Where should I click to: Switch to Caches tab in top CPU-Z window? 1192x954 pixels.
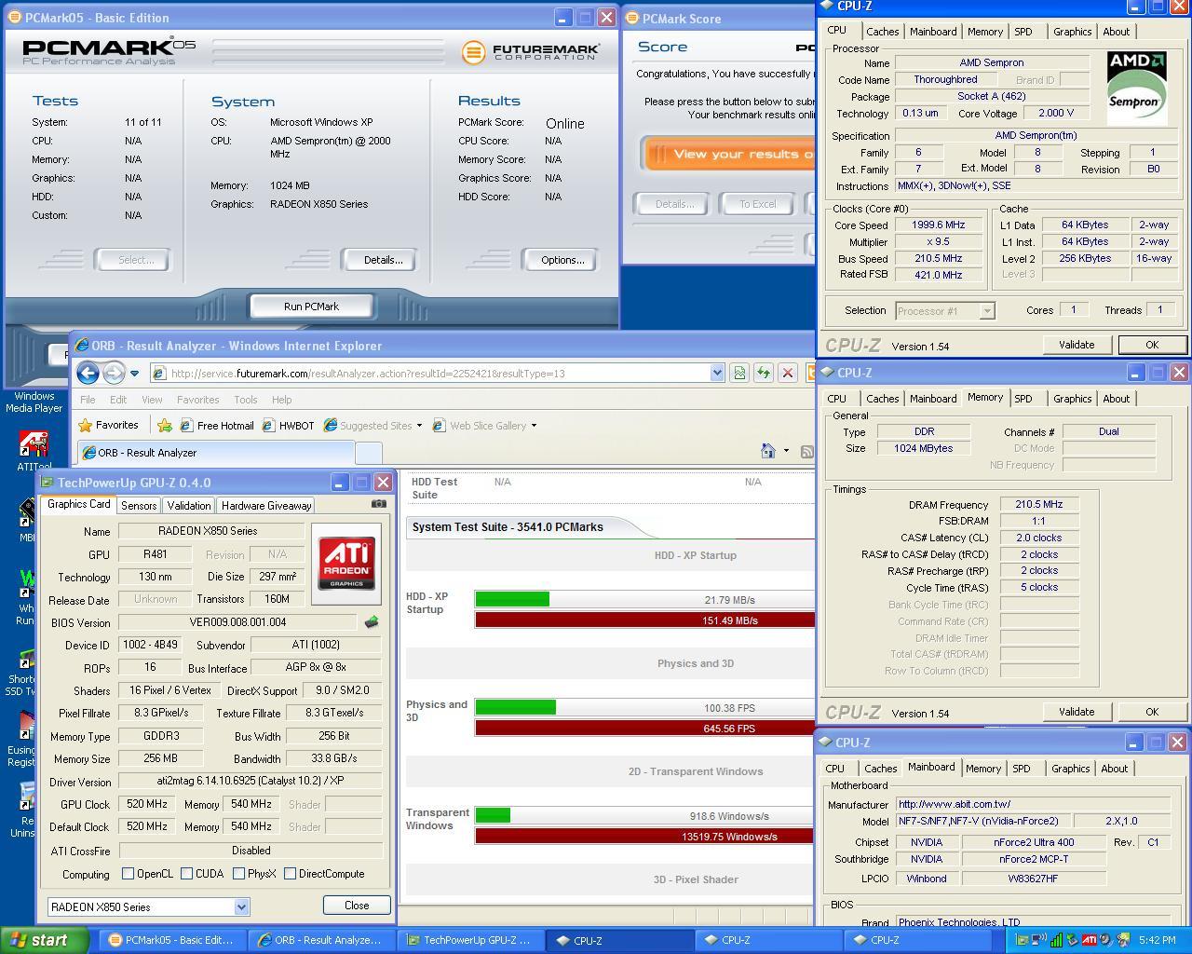tap(883, 32)
